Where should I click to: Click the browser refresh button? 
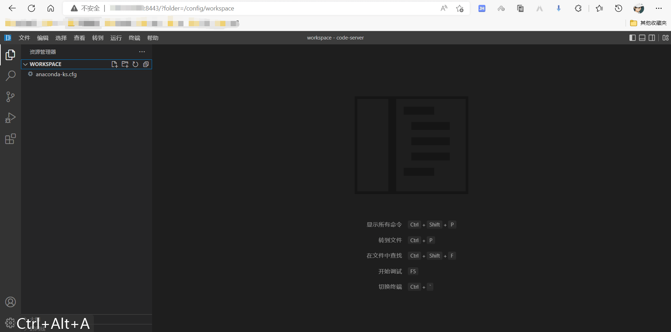point(31,8)
